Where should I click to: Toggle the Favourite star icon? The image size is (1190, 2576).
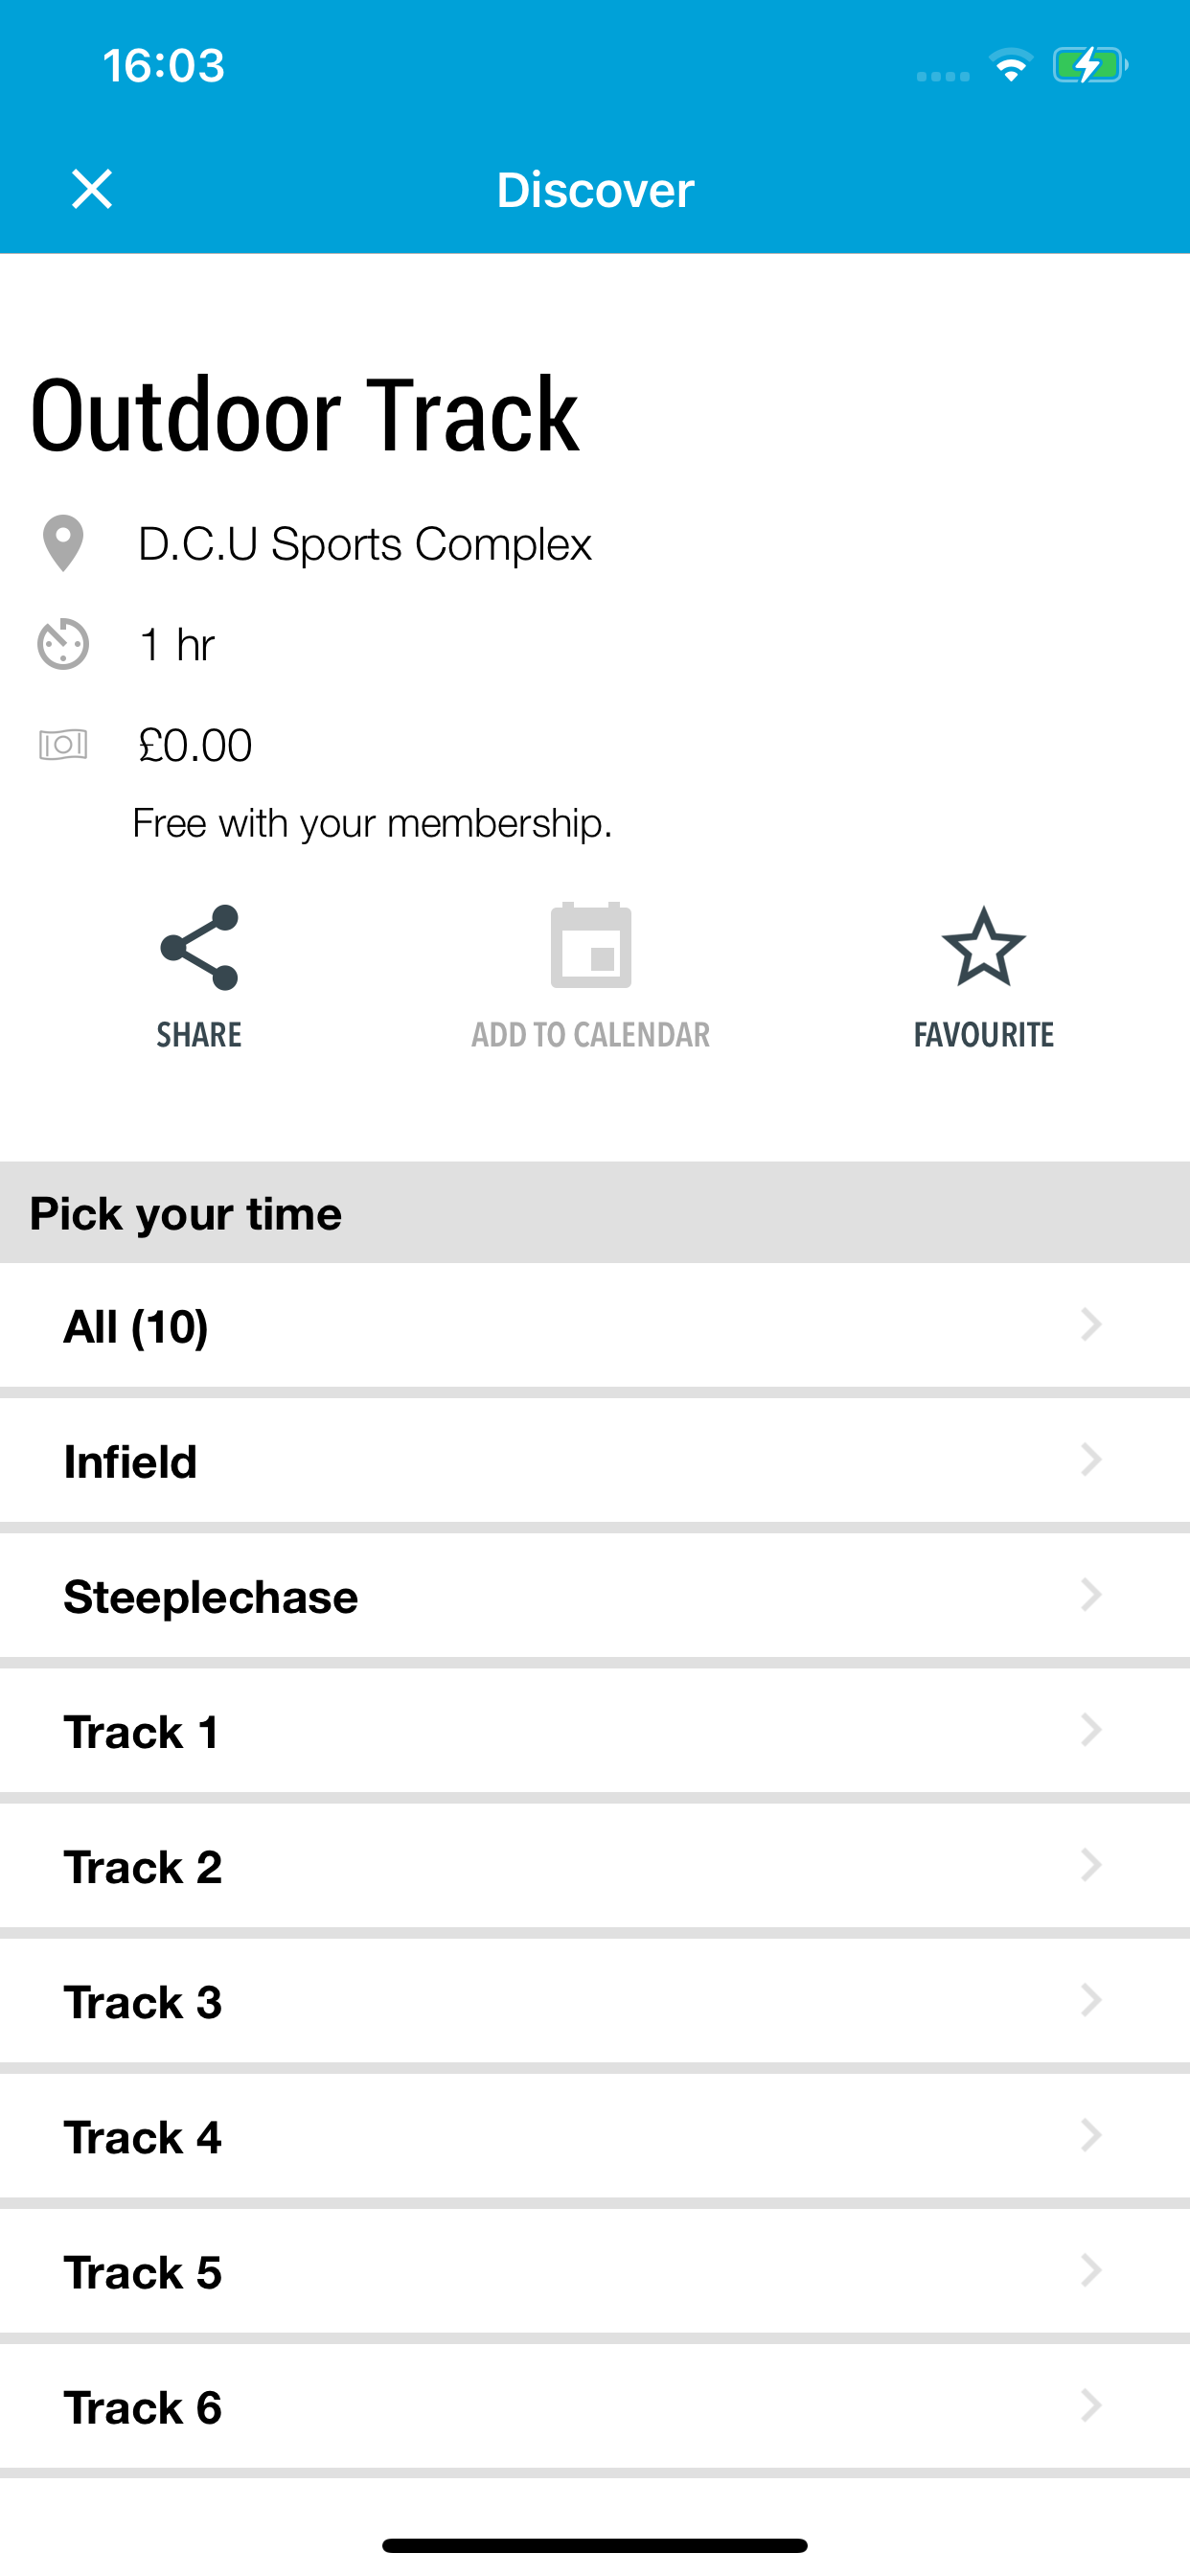click(984, 947)
